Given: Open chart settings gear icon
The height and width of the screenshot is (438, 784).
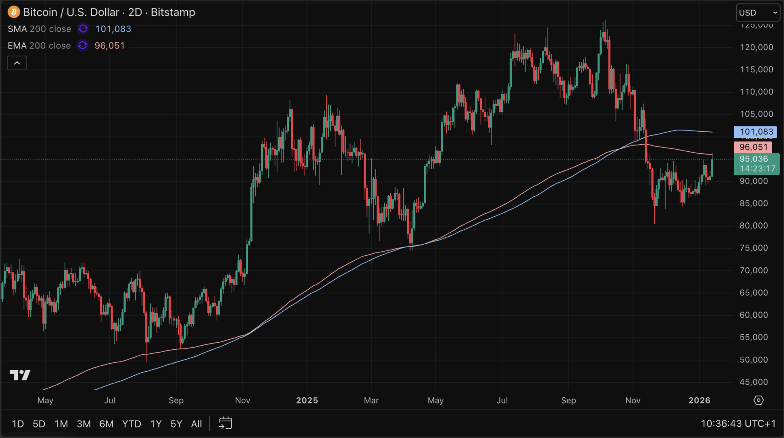Looking at the screenshot, I should pyautogui.click(x=758, y=400).
